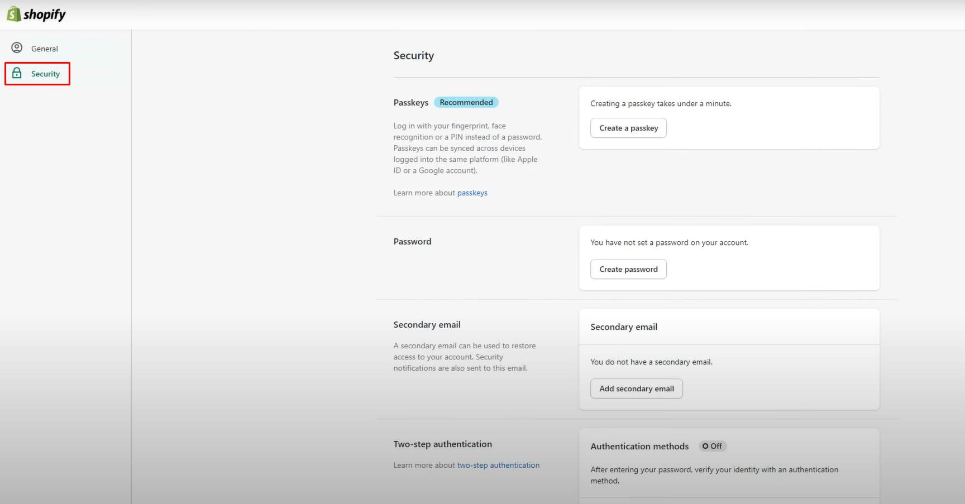The width and height of the screenshot is (965, 504).
Task: Click the Recommended badge next to Passkeys
Action: pyautogui.click(x=466, y=102)
